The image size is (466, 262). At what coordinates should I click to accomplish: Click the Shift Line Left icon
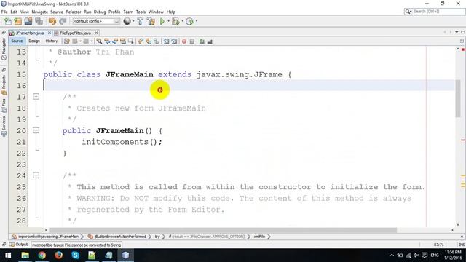167,41
